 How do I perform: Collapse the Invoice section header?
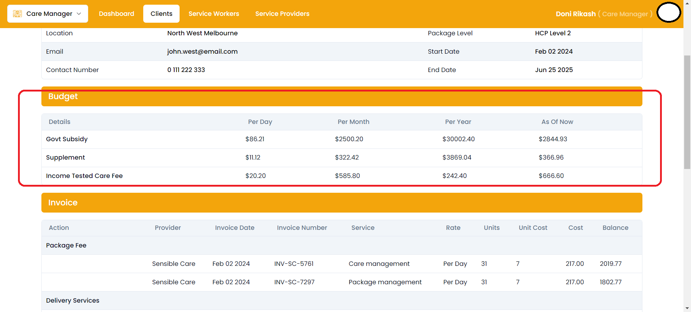tap(342, 202)
